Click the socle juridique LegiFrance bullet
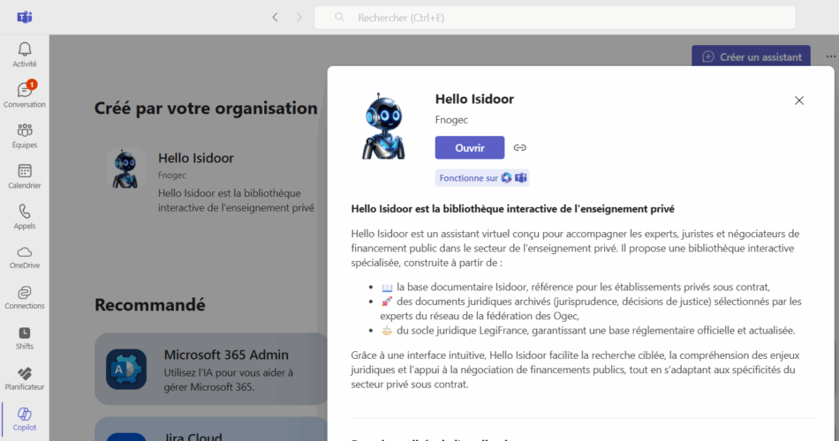 pyautogui.click(x=588, y=331)
